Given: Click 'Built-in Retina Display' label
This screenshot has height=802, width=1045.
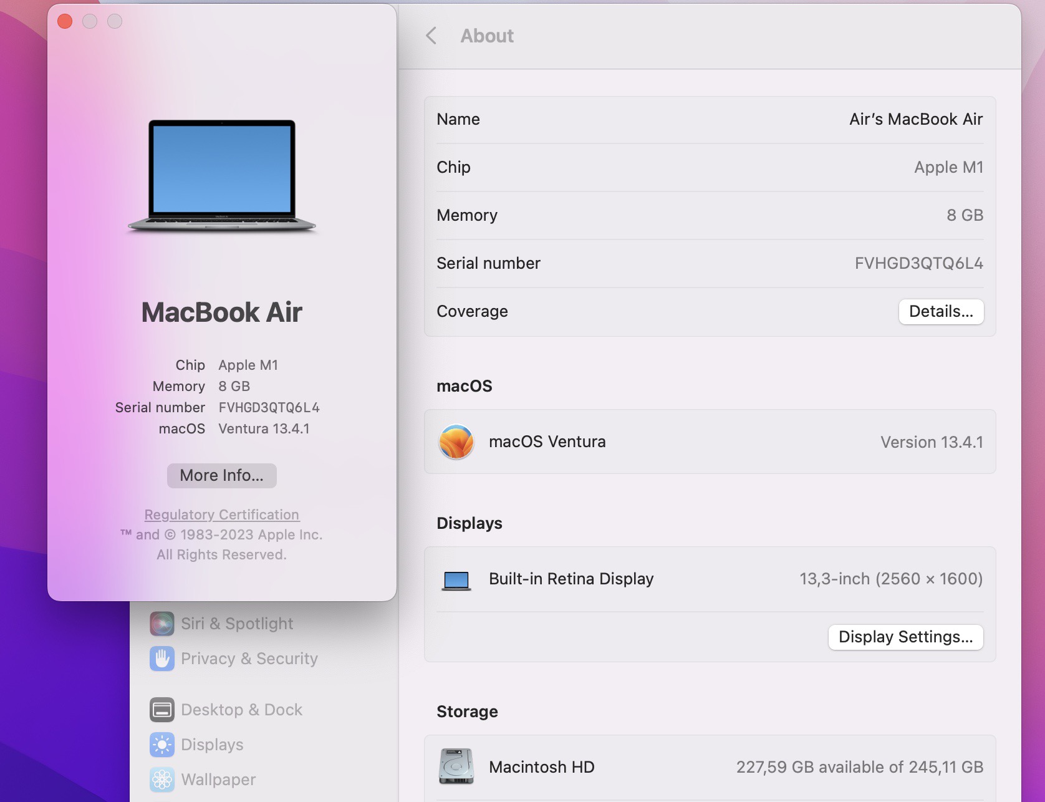Looking at the screenshot, I should pyautogui.click(x=571, y=579).
